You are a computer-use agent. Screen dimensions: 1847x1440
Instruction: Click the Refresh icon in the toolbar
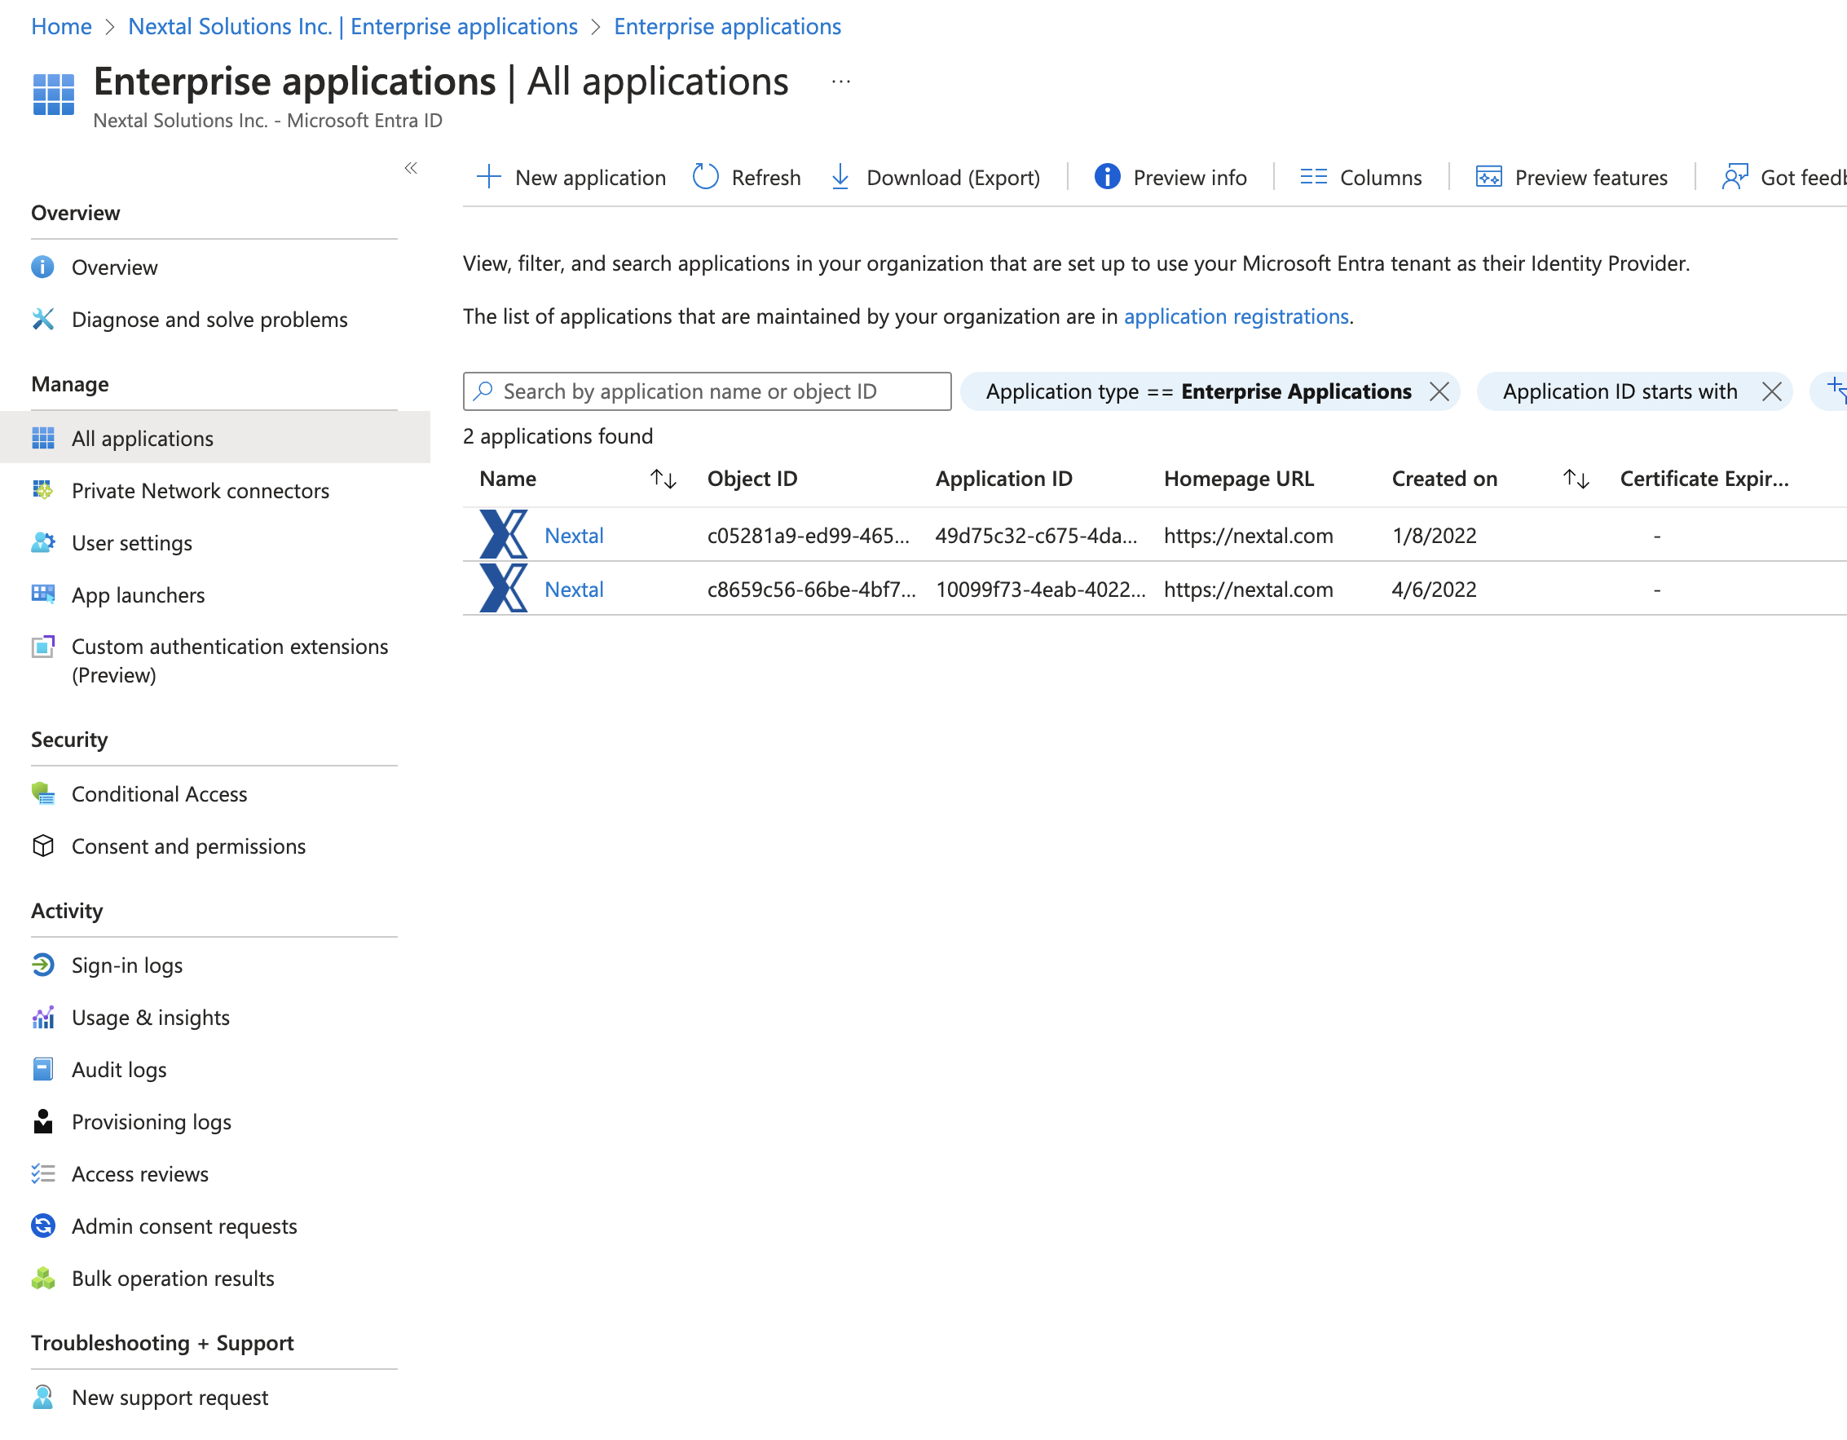click(x=705, y=178)
